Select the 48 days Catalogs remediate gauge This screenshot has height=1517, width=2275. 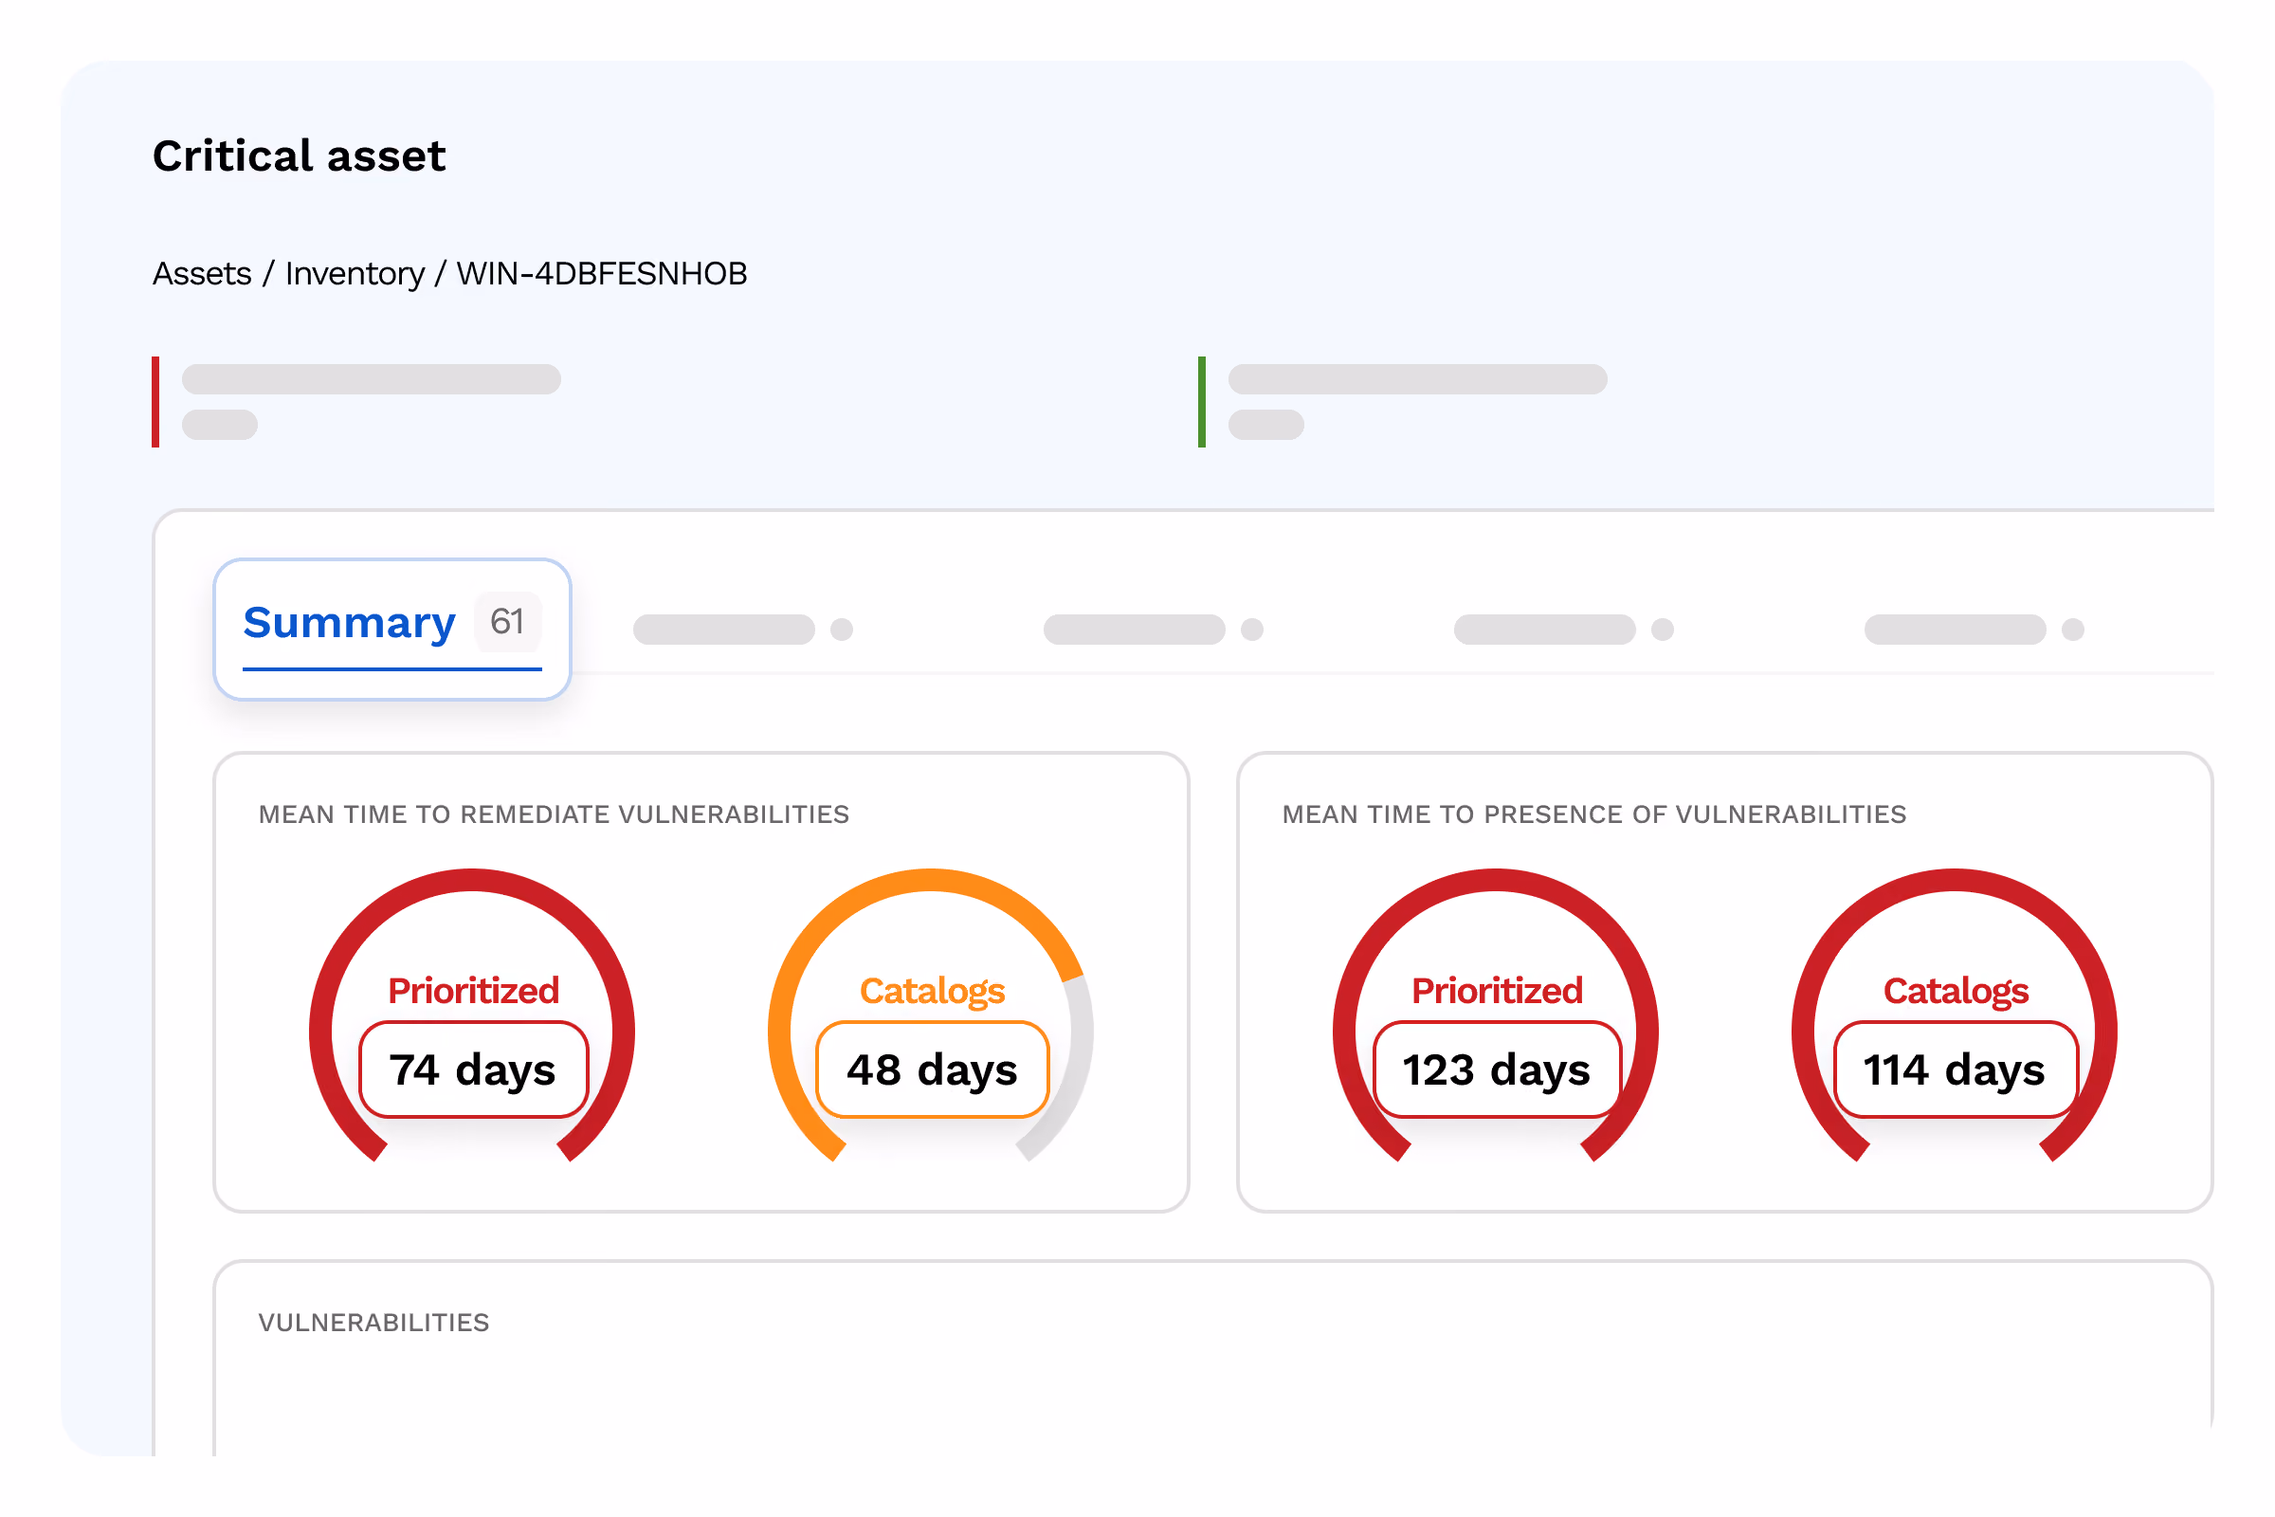coord(931,1015)
